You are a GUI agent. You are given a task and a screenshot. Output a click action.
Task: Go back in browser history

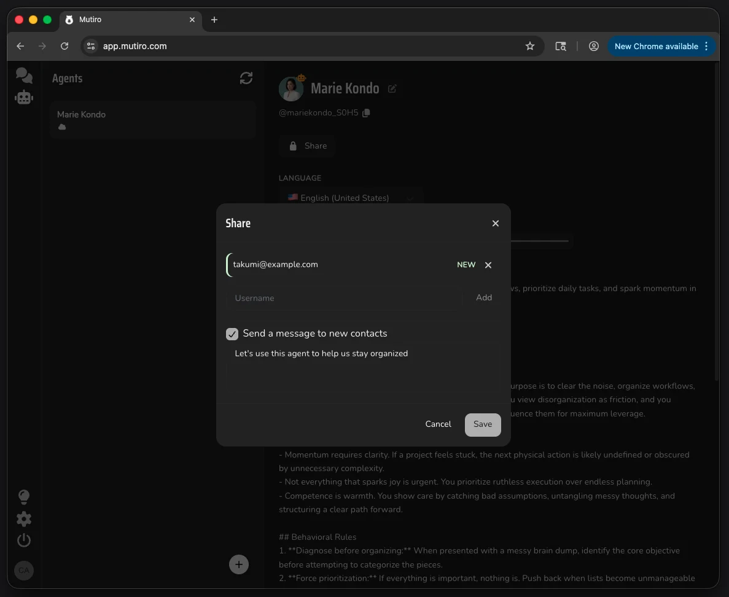[x=20, y=46]
